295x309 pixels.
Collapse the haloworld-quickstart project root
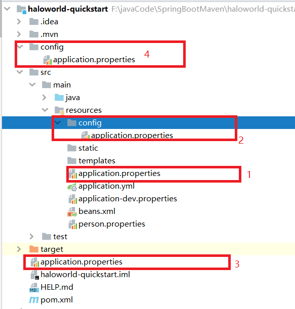coord(7,9)
